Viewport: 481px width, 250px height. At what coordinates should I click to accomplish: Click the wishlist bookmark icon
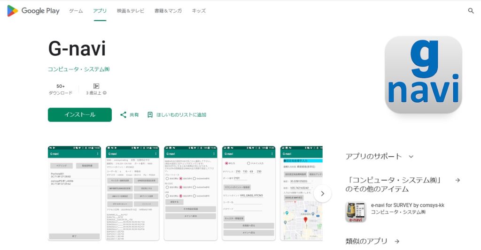click(x=150, y=114)
